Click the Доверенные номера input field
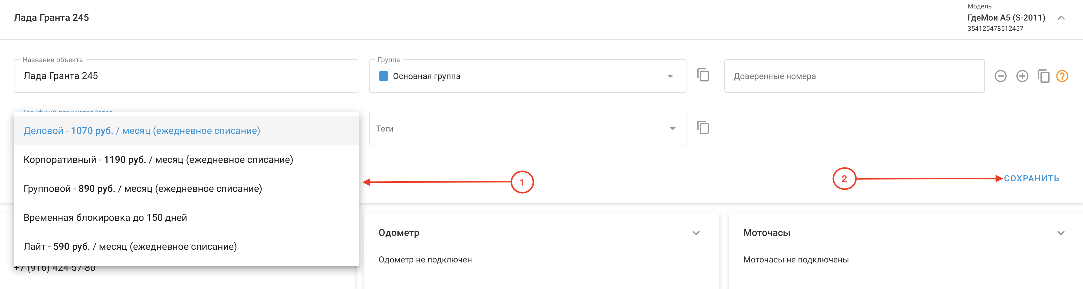Screen dimensions: 1083x289 pos(854,76)
